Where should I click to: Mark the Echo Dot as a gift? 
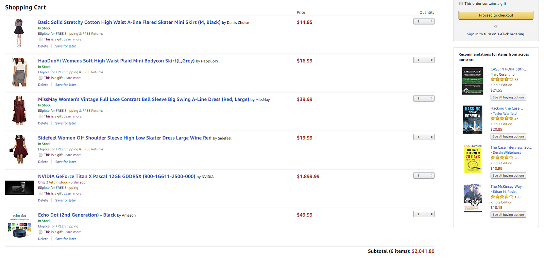tap(40, 232)
